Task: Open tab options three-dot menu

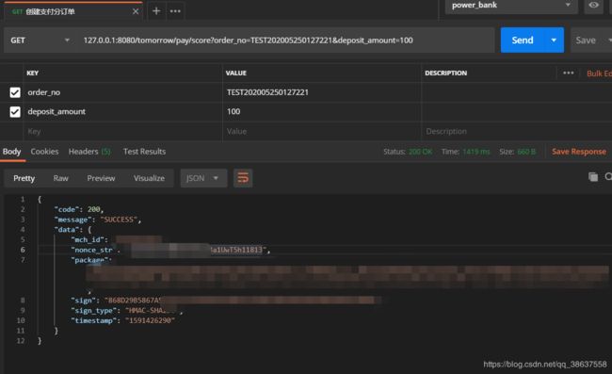Action: point(175,11)
